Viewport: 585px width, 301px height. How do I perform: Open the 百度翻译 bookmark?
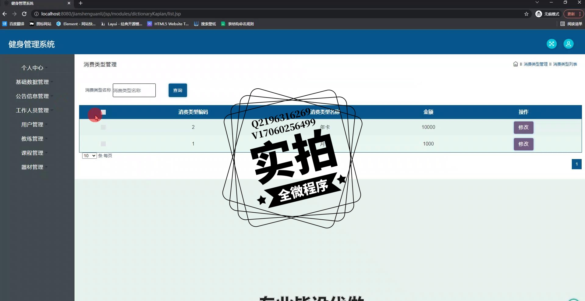(13, 24)
